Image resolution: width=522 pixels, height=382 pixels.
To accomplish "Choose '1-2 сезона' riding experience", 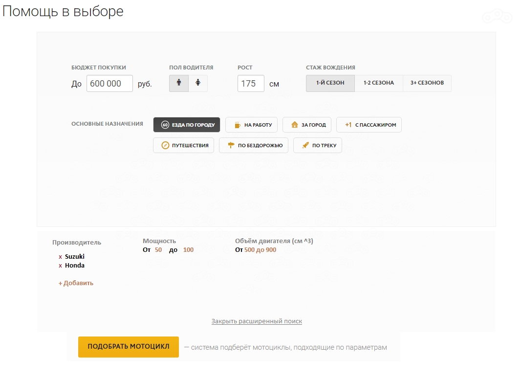I will point(379,83).
